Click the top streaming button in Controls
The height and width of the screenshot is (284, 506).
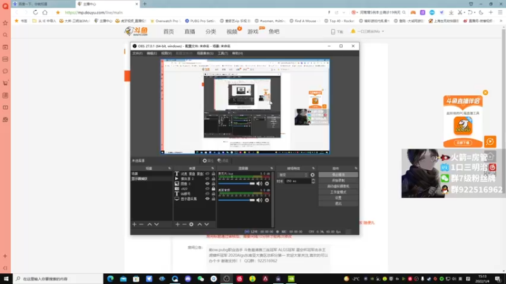tap(338, 175)
